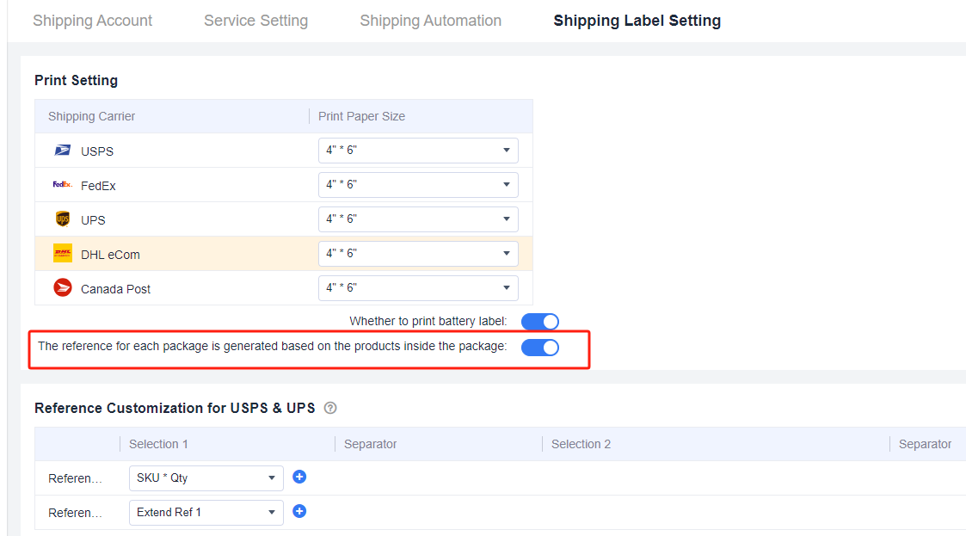The image size is (966, 536).
Task: Open help icon beside Reference Customization heading
Action: (x=330, y=408)
